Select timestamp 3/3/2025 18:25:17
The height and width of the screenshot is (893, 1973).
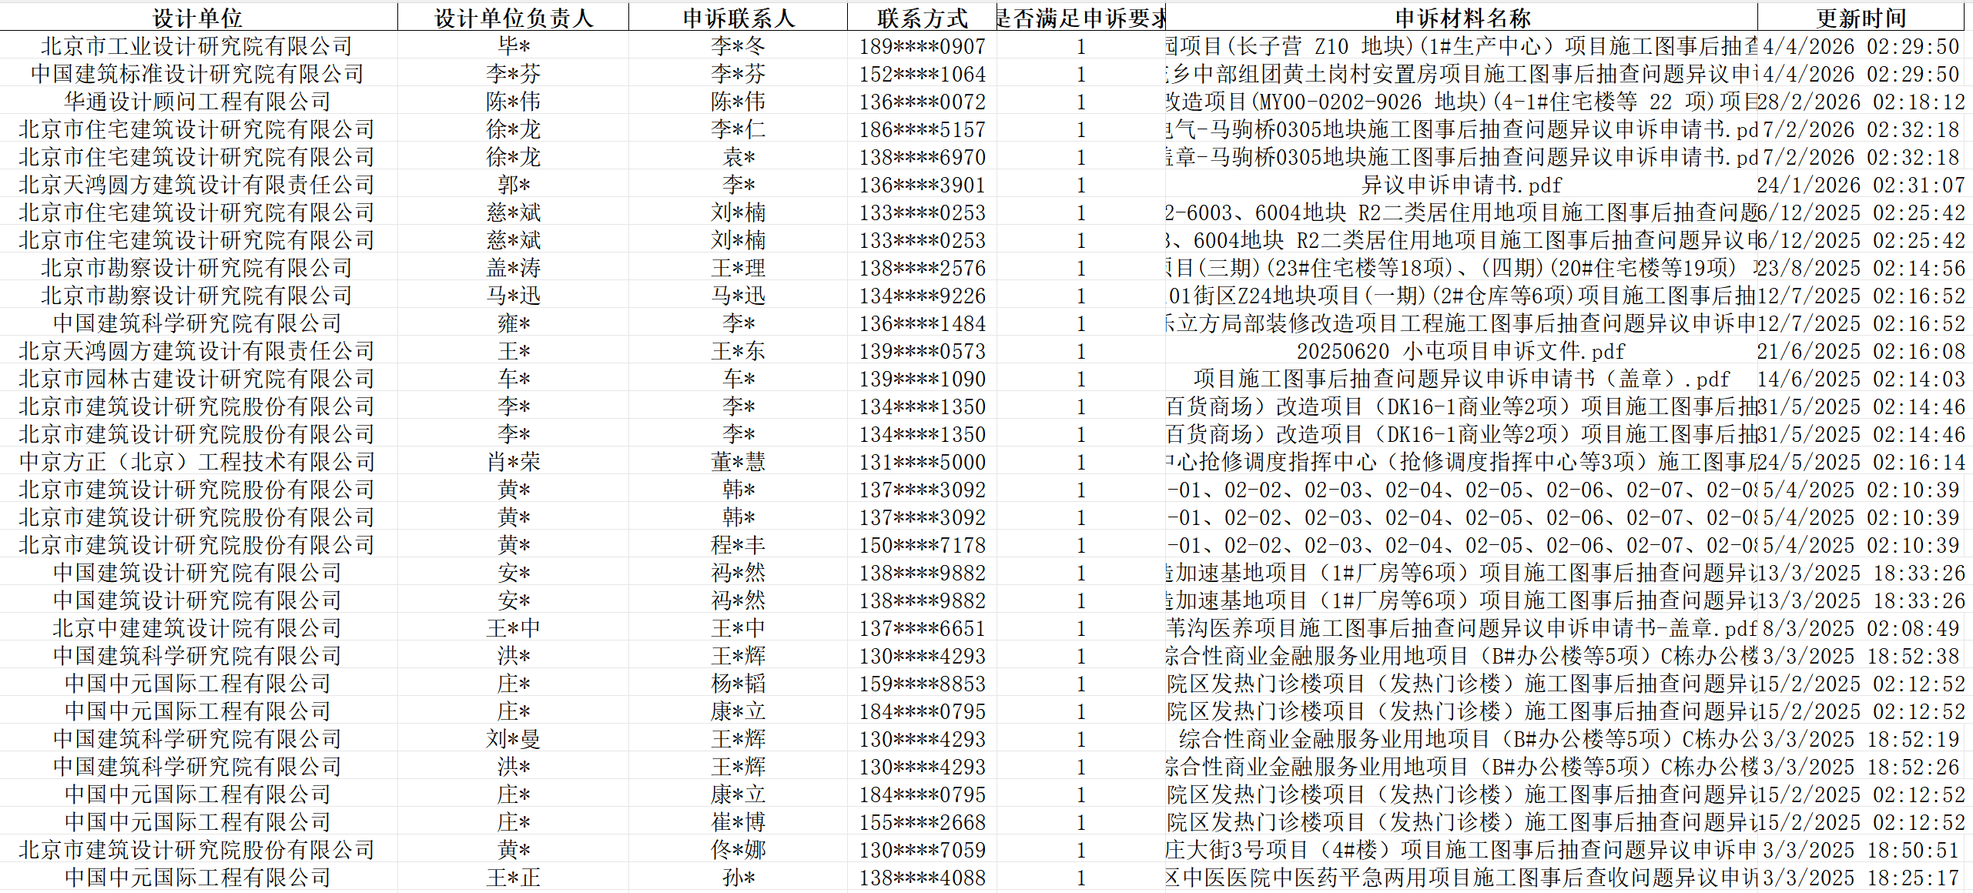click(1861, 878)
